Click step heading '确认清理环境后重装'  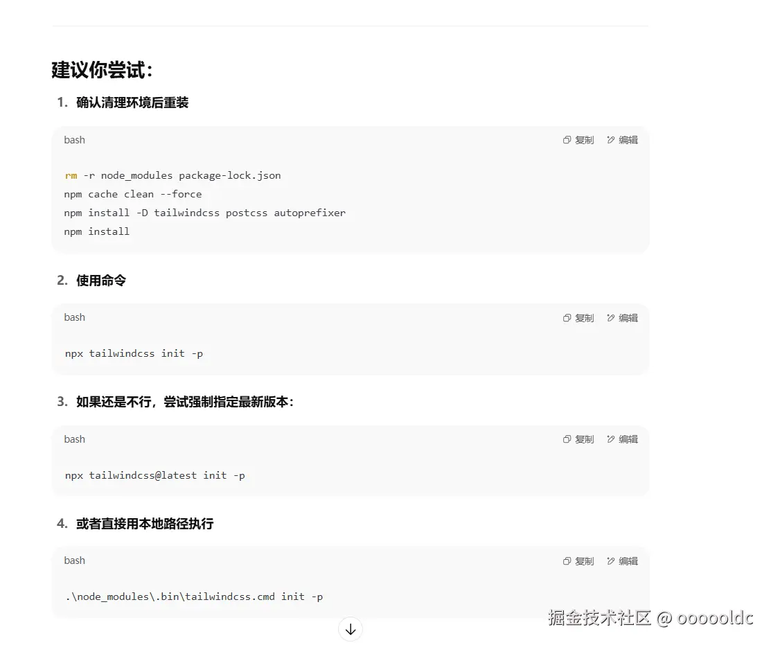pyautogui.click(x=132, y=103)
